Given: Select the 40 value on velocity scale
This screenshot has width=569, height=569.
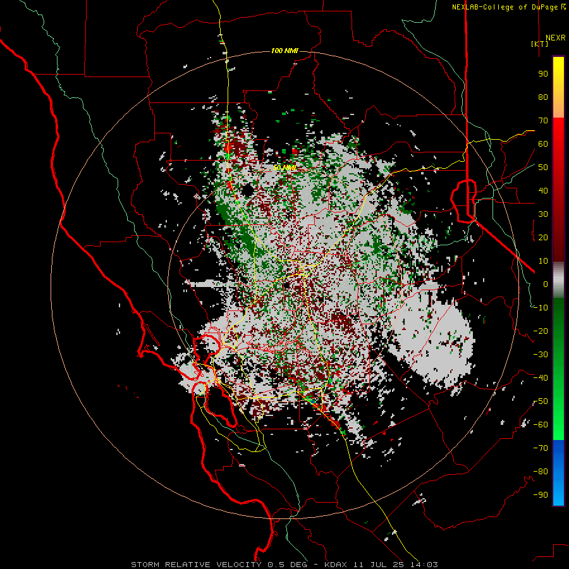Looking at the screenshot, I should pos(543,190).
